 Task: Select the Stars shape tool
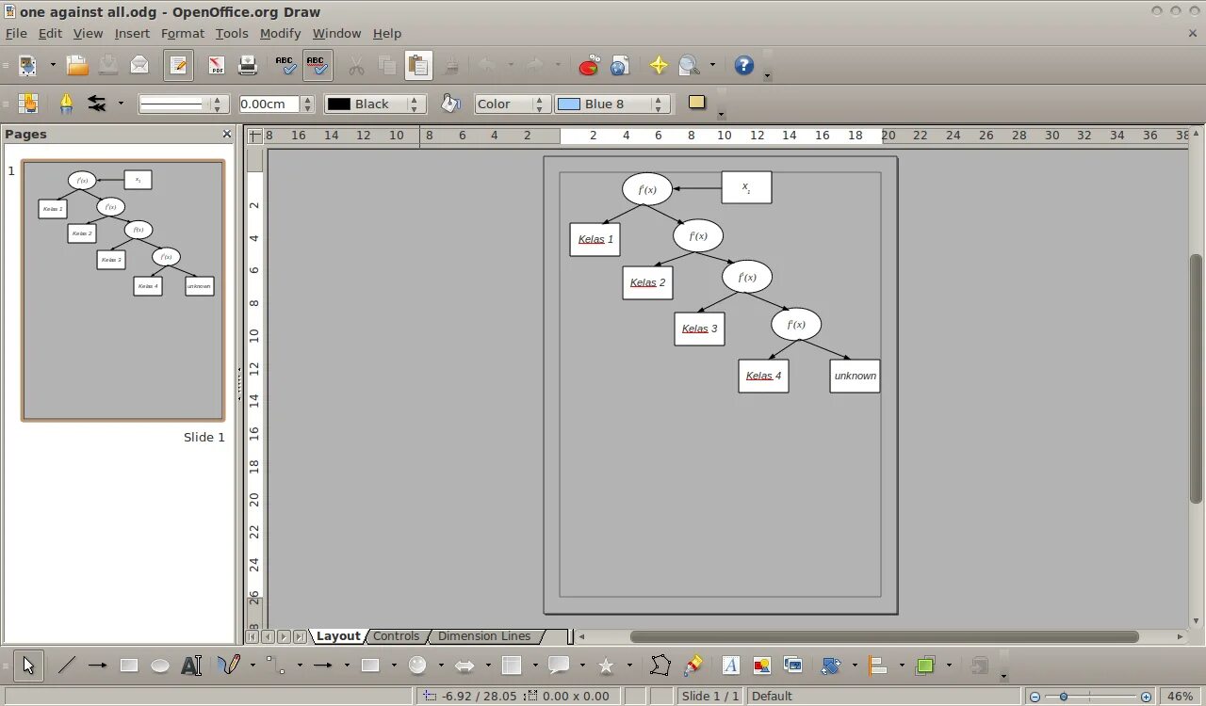pyautogui.click(x=606, y=666)
